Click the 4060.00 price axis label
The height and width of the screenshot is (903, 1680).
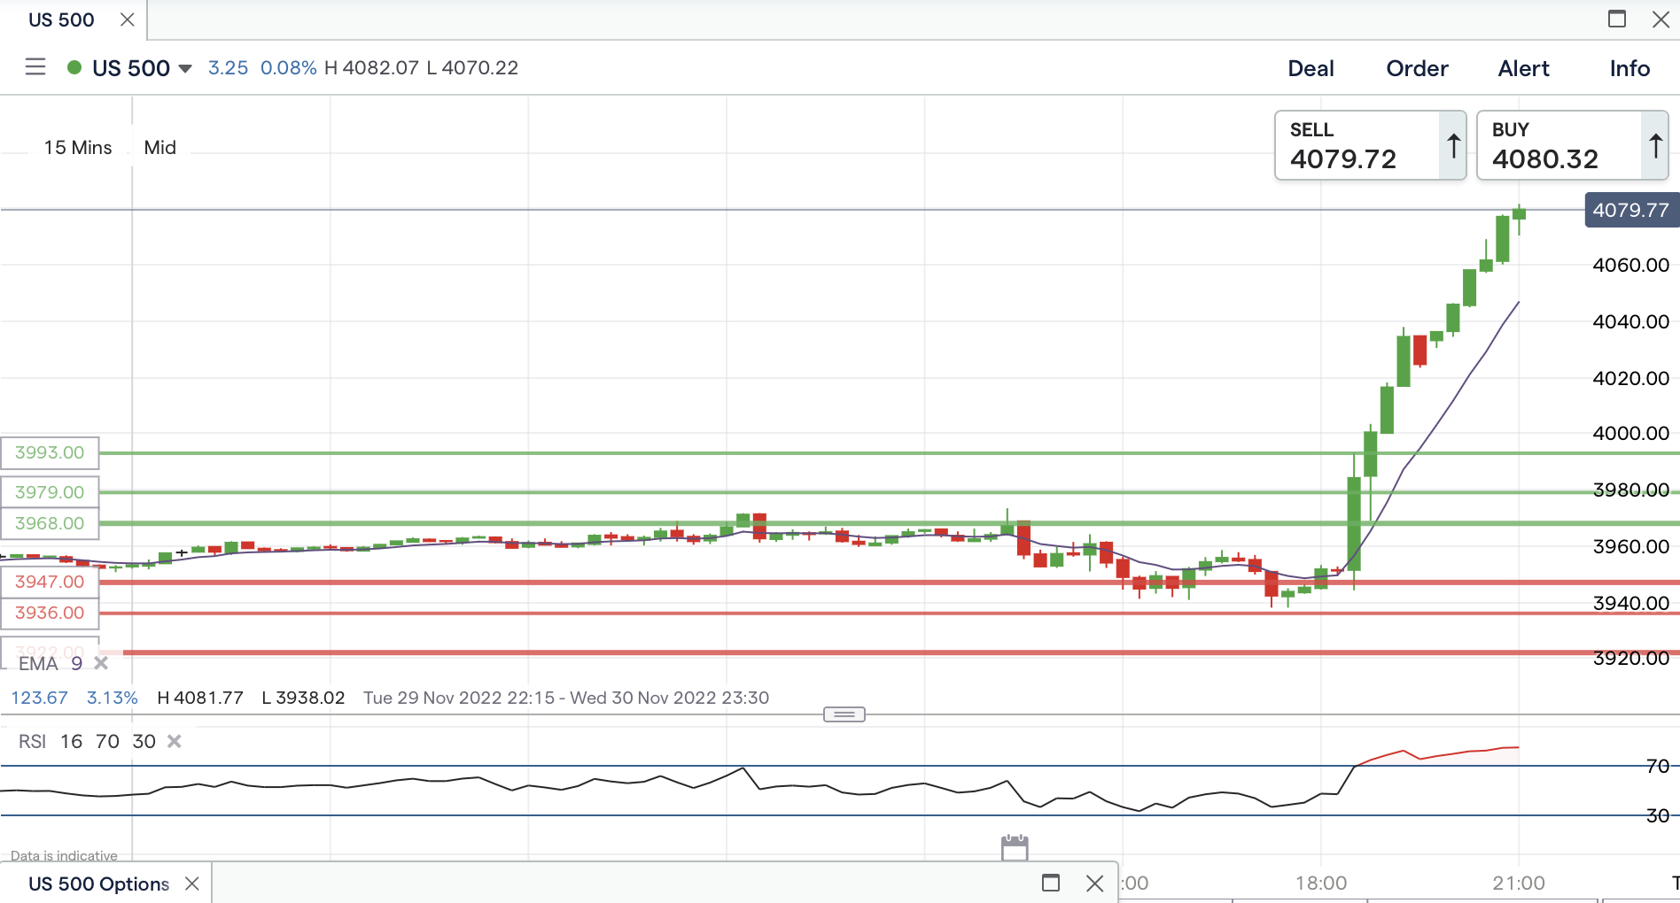click(x=1630, y=265)
